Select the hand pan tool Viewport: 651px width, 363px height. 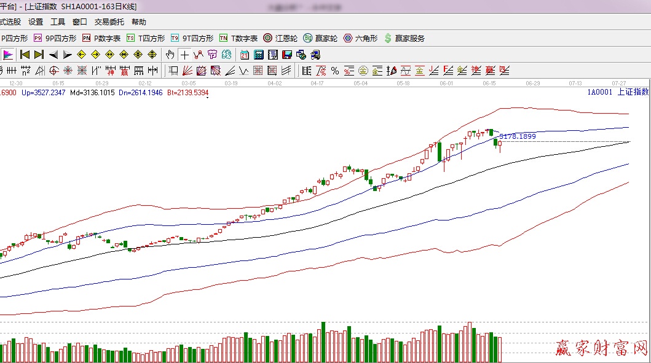coord(170,55)
